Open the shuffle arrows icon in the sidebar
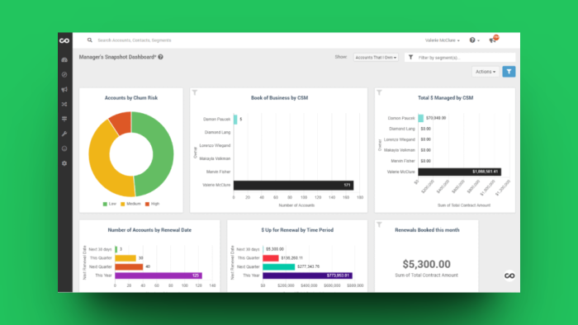 (x=64, y=104)
